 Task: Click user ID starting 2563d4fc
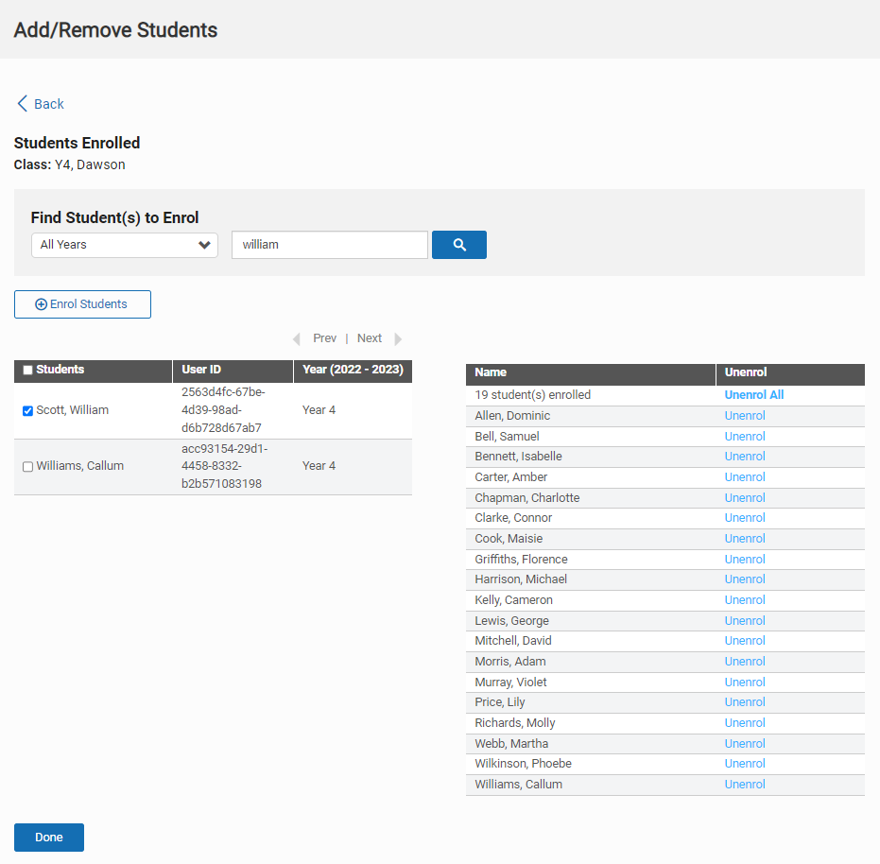coord(223,410)
